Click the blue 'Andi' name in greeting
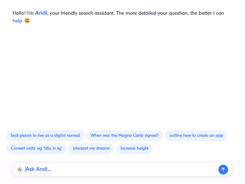 pyautogui.click(x=41, y=13)
